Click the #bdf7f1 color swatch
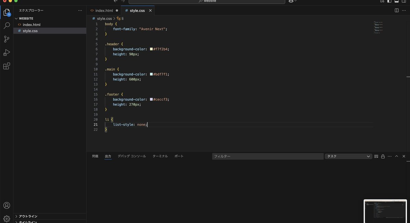 tap(151, 74)
